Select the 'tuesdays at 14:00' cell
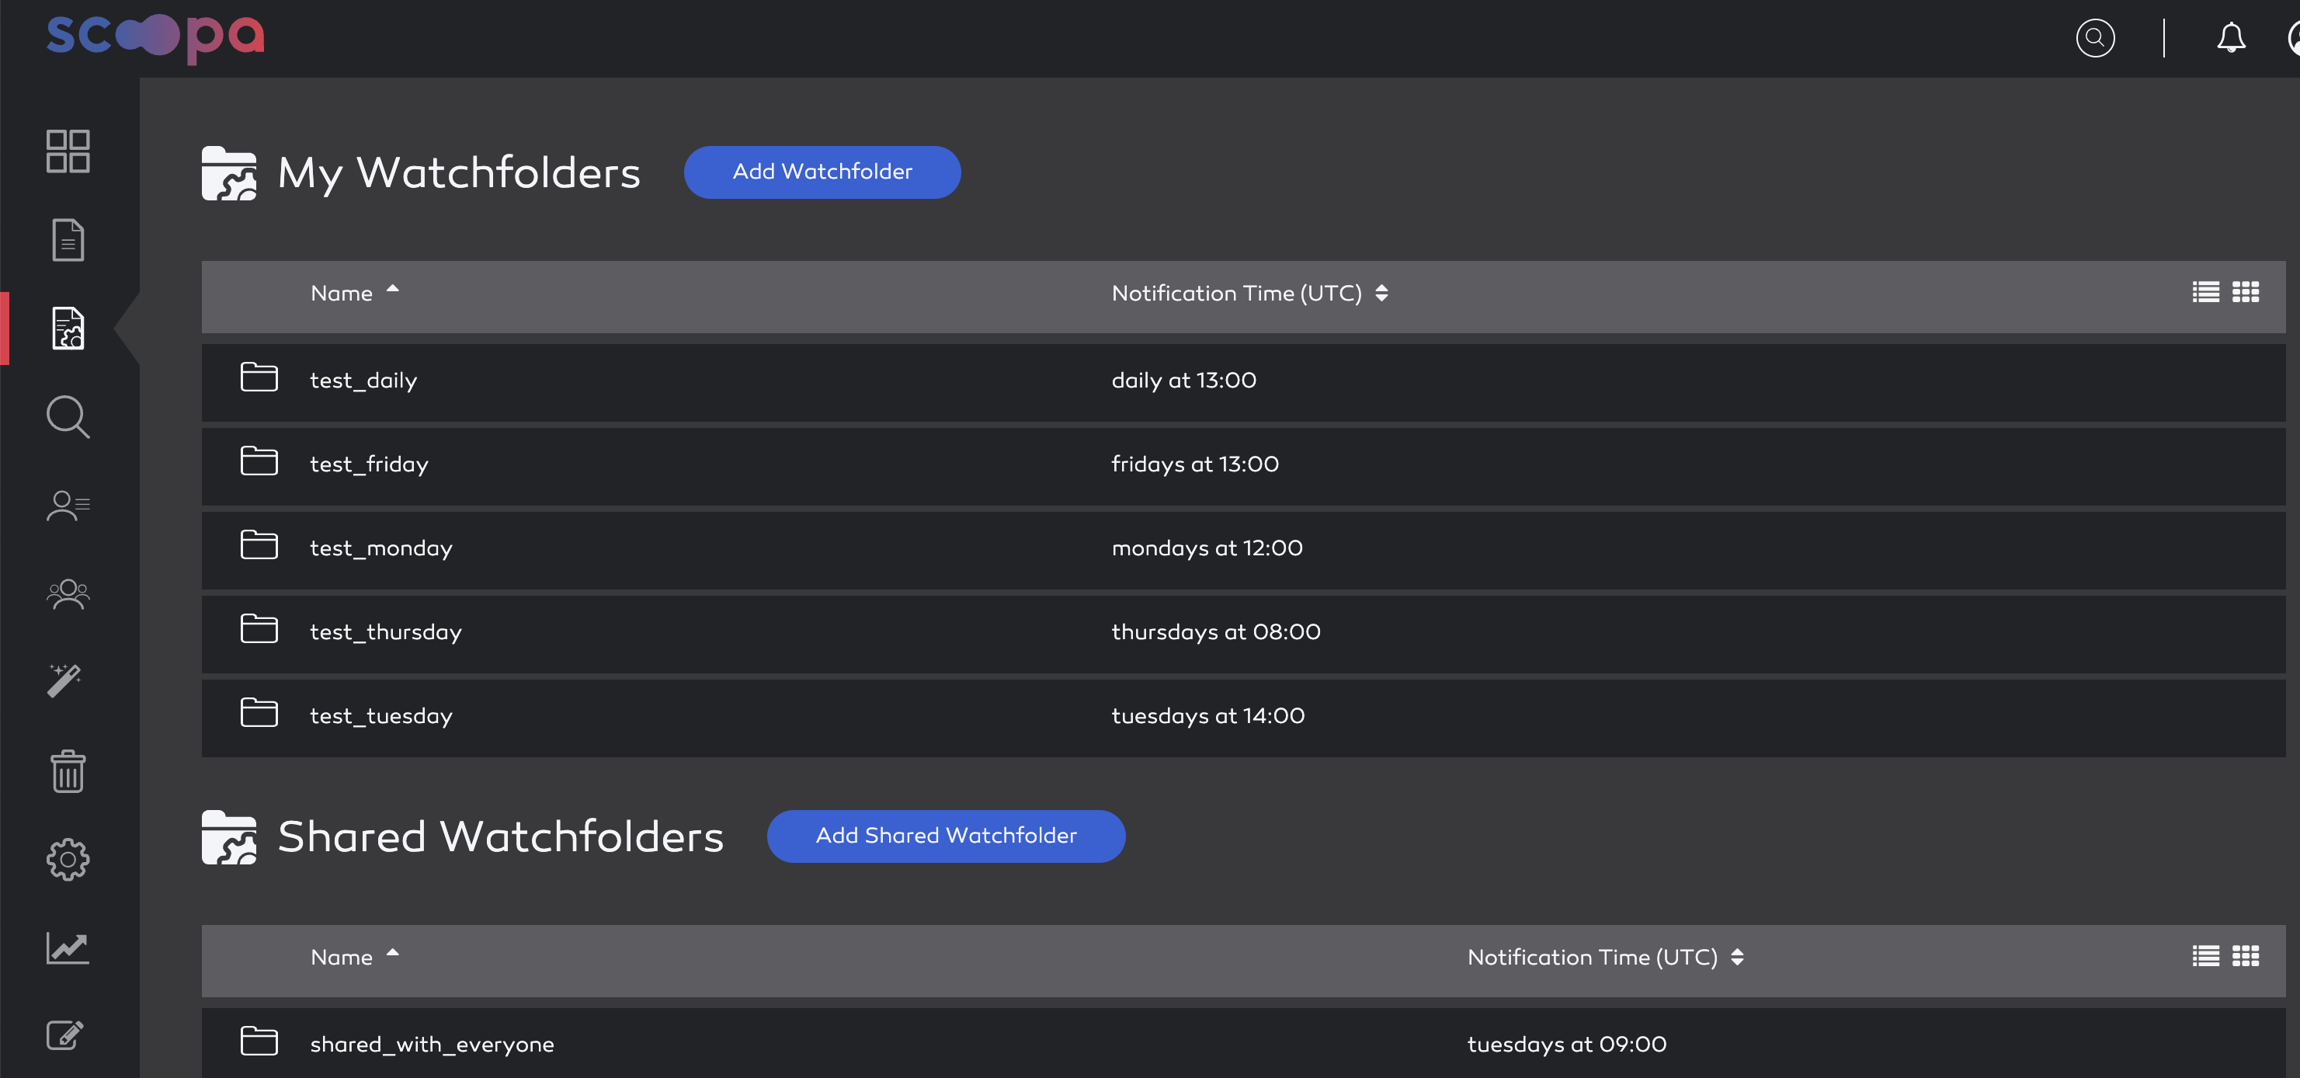Viewport: 2300px width, 1078px height. [1207, 716]
